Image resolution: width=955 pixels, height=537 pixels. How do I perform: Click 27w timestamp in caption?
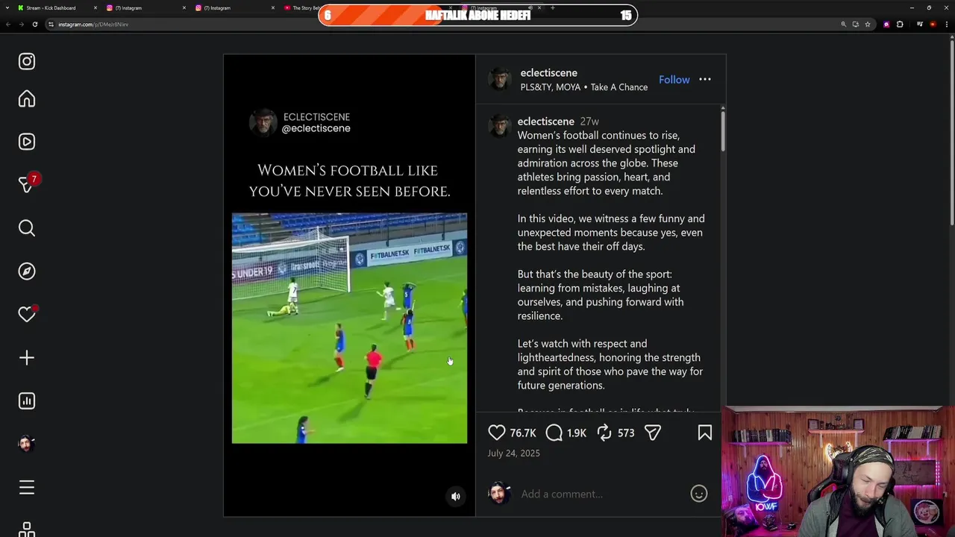click(x=589, y=122)
